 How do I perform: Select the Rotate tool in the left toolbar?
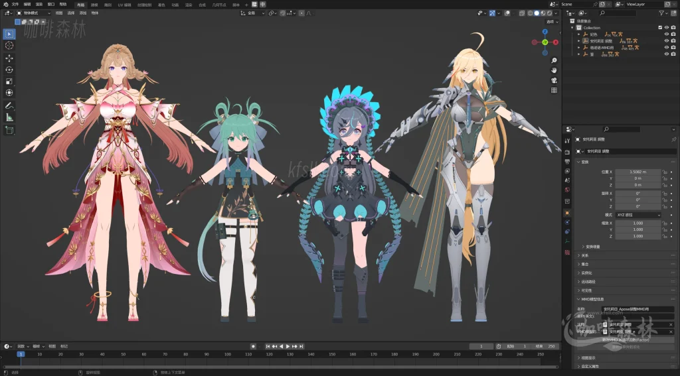tap(9, 70)
